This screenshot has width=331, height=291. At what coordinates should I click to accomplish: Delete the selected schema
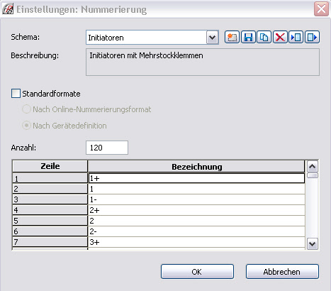280,37
